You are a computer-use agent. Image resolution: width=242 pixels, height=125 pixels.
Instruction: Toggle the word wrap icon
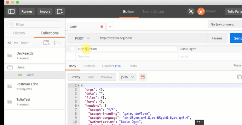click(143, 77)
